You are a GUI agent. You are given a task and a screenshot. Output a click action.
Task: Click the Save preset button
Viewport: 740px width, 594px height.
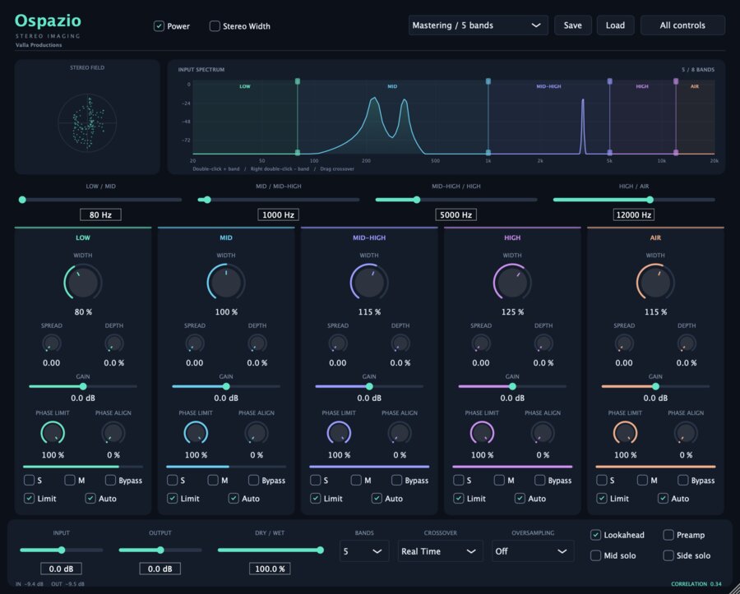pyautogui.click(x=572, y=25)
